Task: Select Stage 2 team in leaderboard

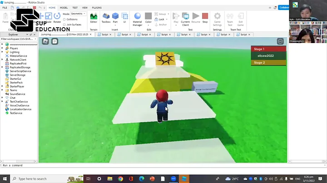Action: 268,63
